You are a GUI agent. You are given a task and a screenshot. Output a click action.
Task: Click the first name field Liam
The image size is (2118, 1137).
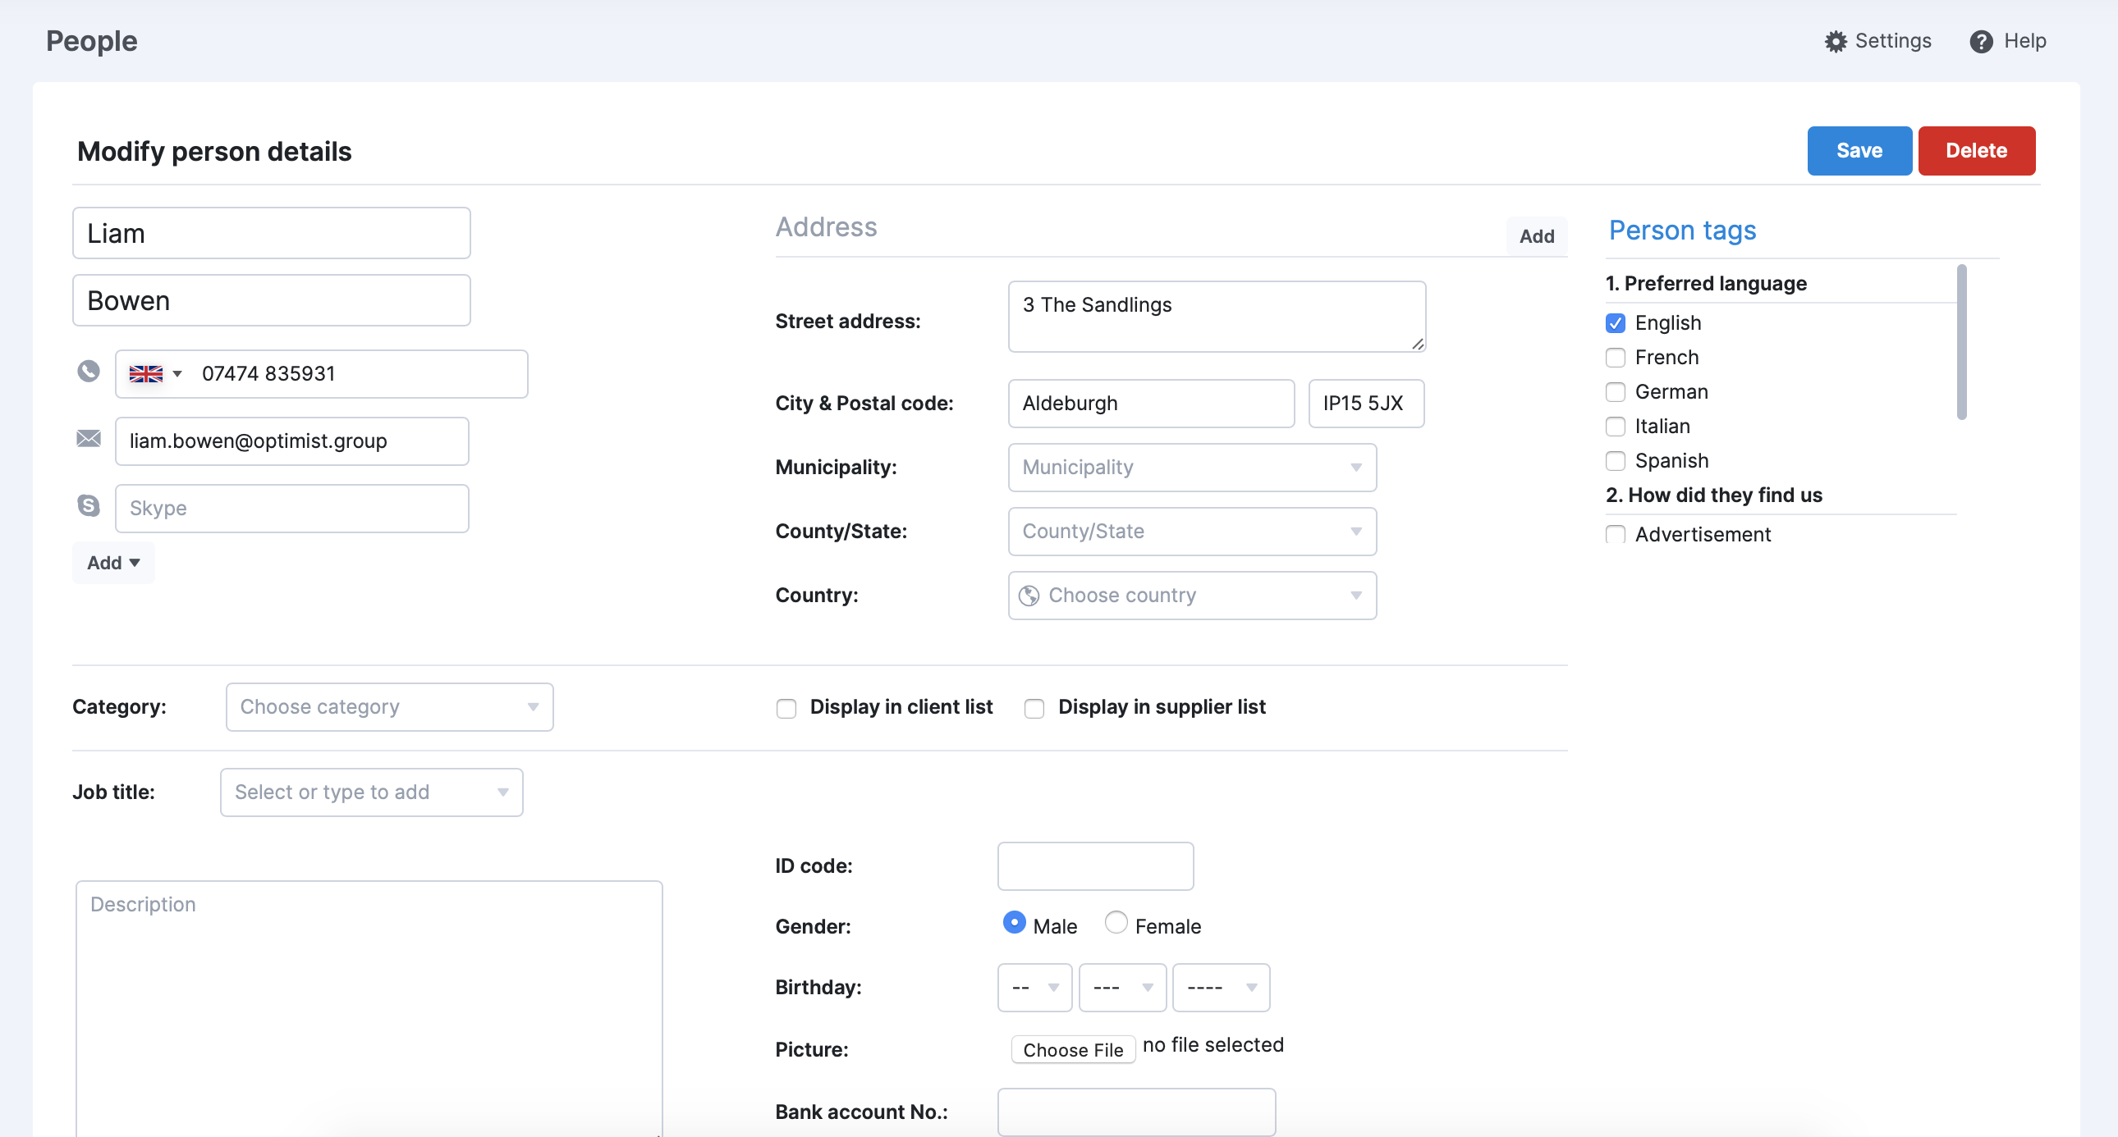272,233
